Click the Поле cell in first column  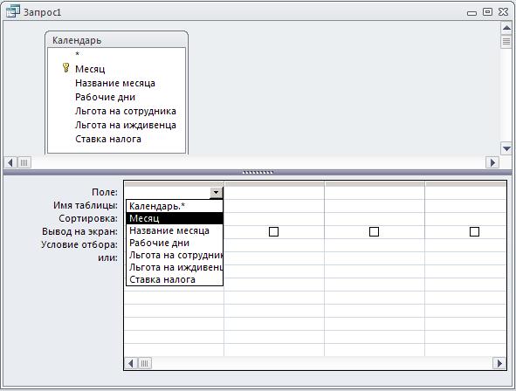[168, 193]
